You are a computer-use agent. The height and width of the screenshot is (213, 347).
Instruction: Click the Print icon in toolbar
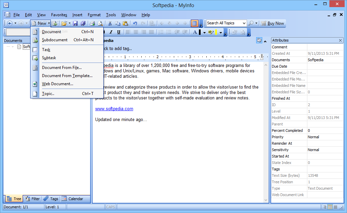click(92, 23)
